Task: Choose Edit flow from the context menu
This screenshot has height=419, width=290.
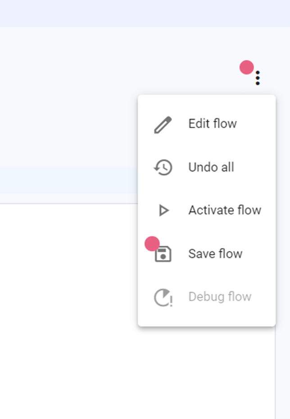Action: 213,124
